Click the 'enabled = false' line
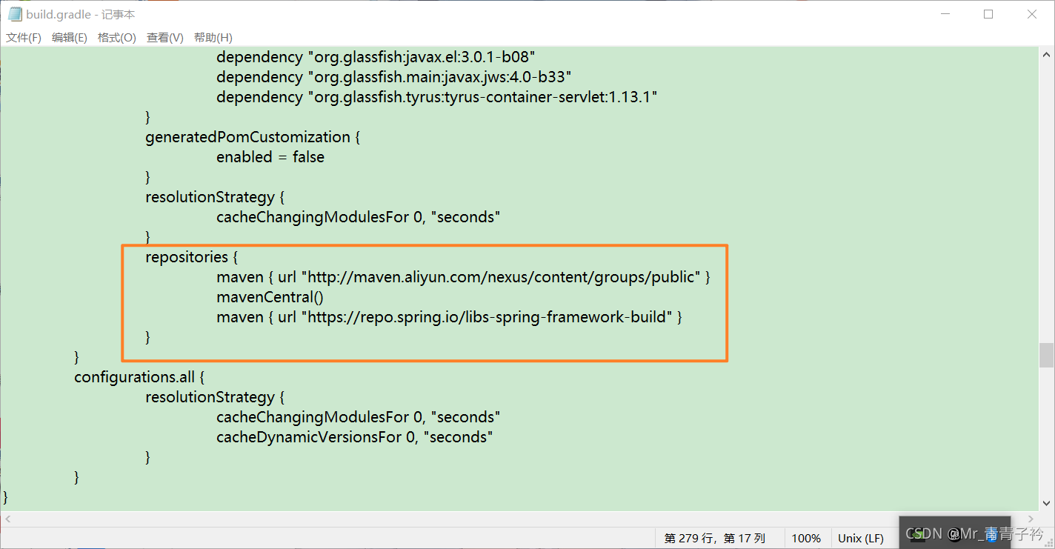The height and width of the screenshot is (549, 1055). pos(270,157)
